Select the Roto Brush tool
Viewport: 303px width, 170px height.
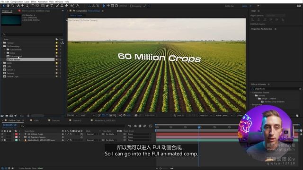[72, 6]
